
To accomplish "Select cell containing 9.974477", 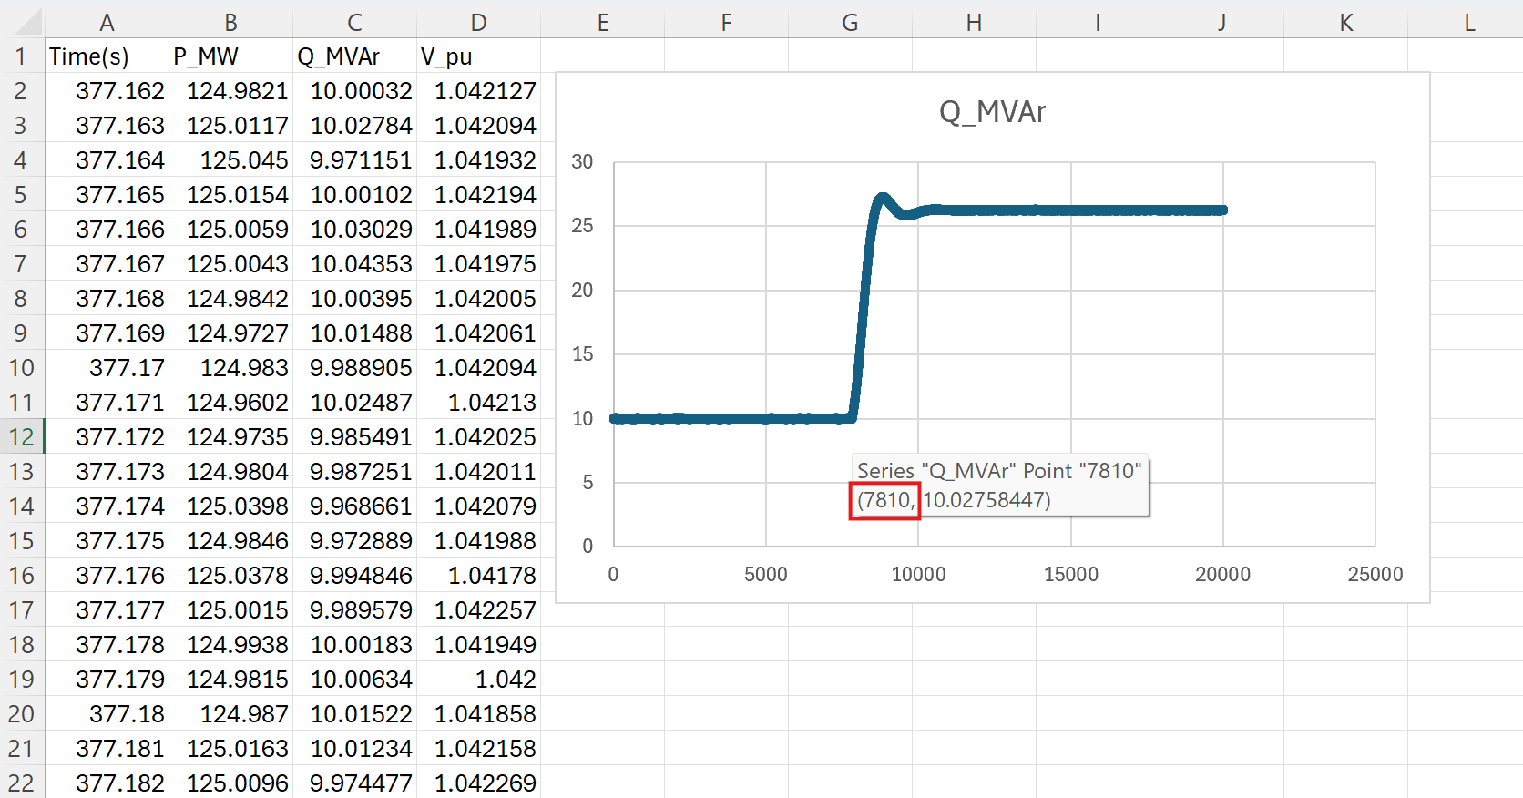I will point(354,783).
